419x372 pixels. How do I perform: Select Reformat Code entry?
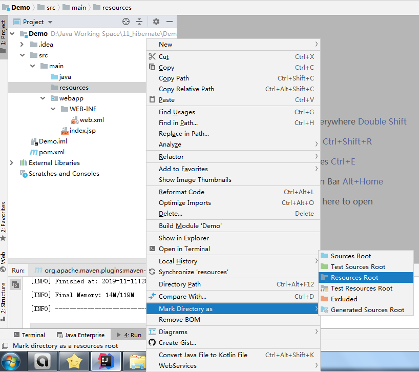[x=233, y=192]
